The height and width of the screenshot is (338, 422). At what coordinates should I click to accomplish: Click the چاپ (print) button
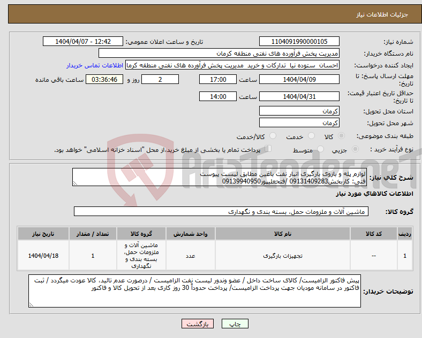coord(235,324)
